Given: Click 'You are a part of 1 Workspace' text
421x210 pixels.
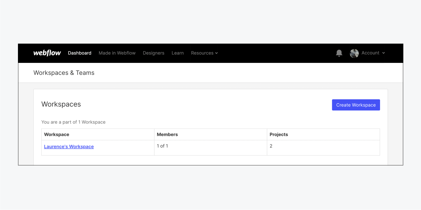Looking at the screenshot, I should click(73, 122).
